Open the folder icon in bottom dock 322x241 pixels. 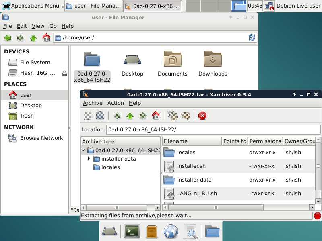212,231
